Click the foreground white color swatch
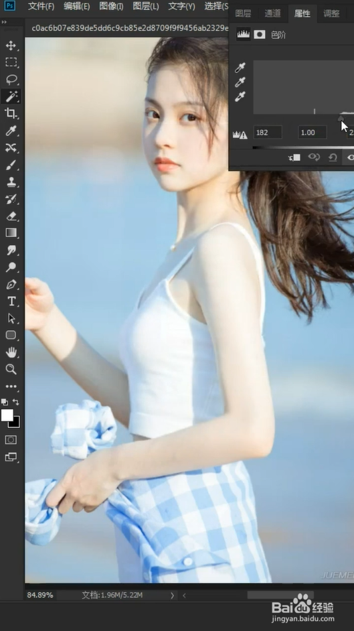The height and width of the screenshot is (631, 354). [x=7, y=415]
